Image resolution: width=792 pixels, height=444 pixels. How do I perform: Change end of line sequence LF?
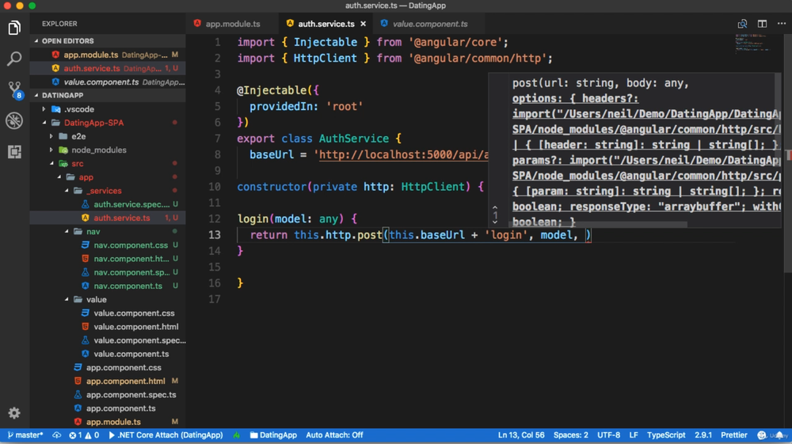click(x=634, y=435)
